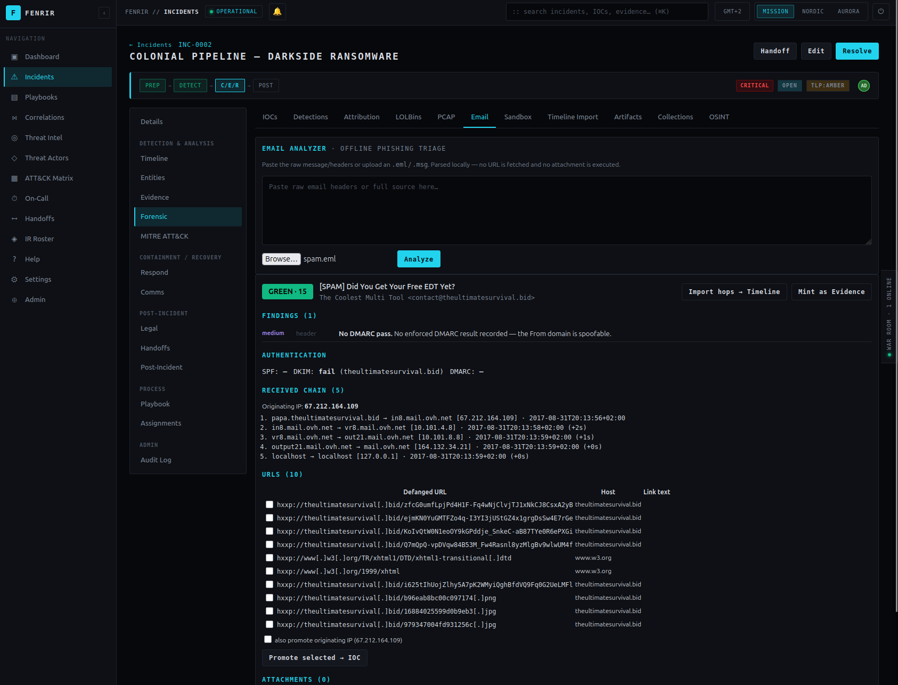Viewport: 898px width, 685px height.
Task: Click the Playbooks icon in navigation
Action: (14, 97)
